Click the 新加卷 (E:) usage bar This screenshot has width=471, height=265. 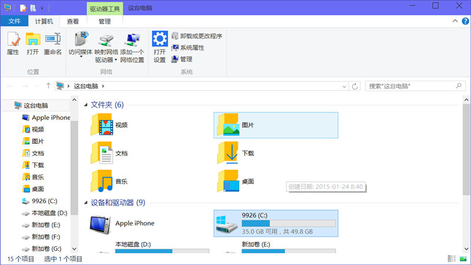point(288,251)
